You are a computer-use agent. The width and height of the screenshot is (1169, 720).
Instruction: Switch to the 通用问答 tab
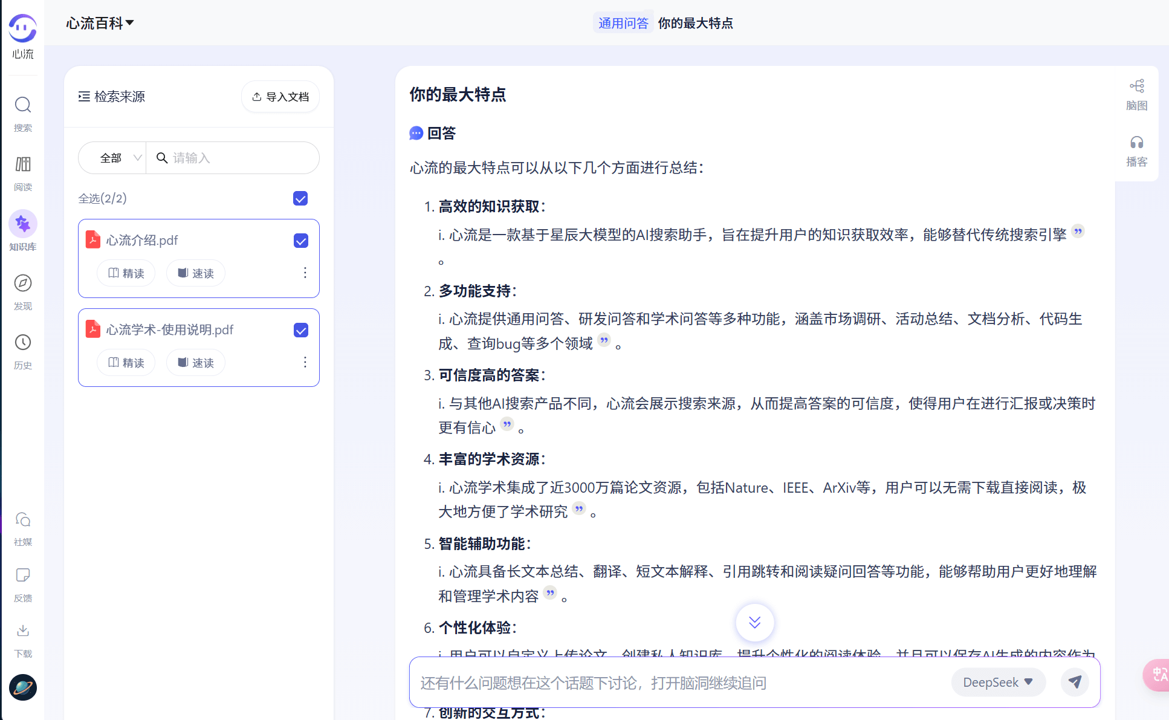(x=623, y=23)
